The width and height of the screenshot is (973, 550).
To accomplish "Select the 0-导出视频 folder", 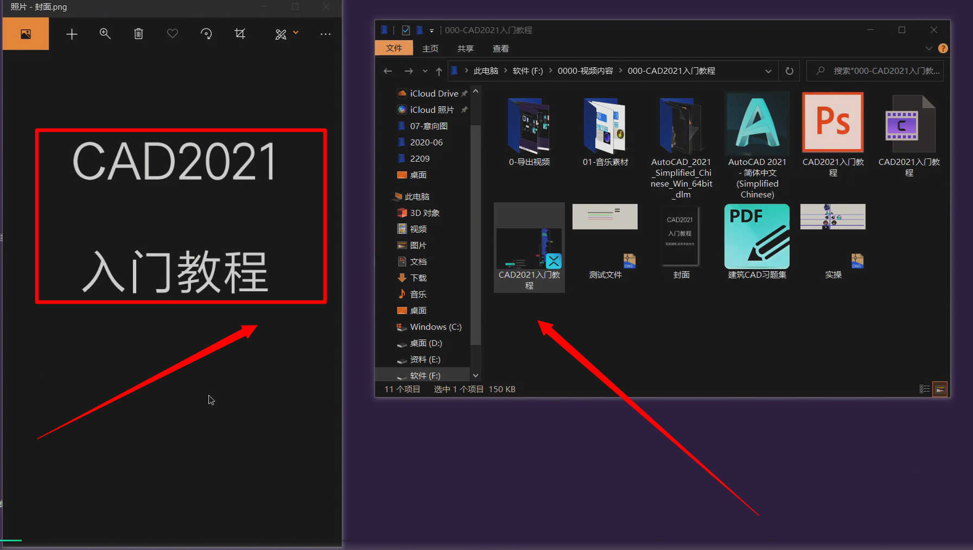I will pyautogui.click(x=529, y=131).
